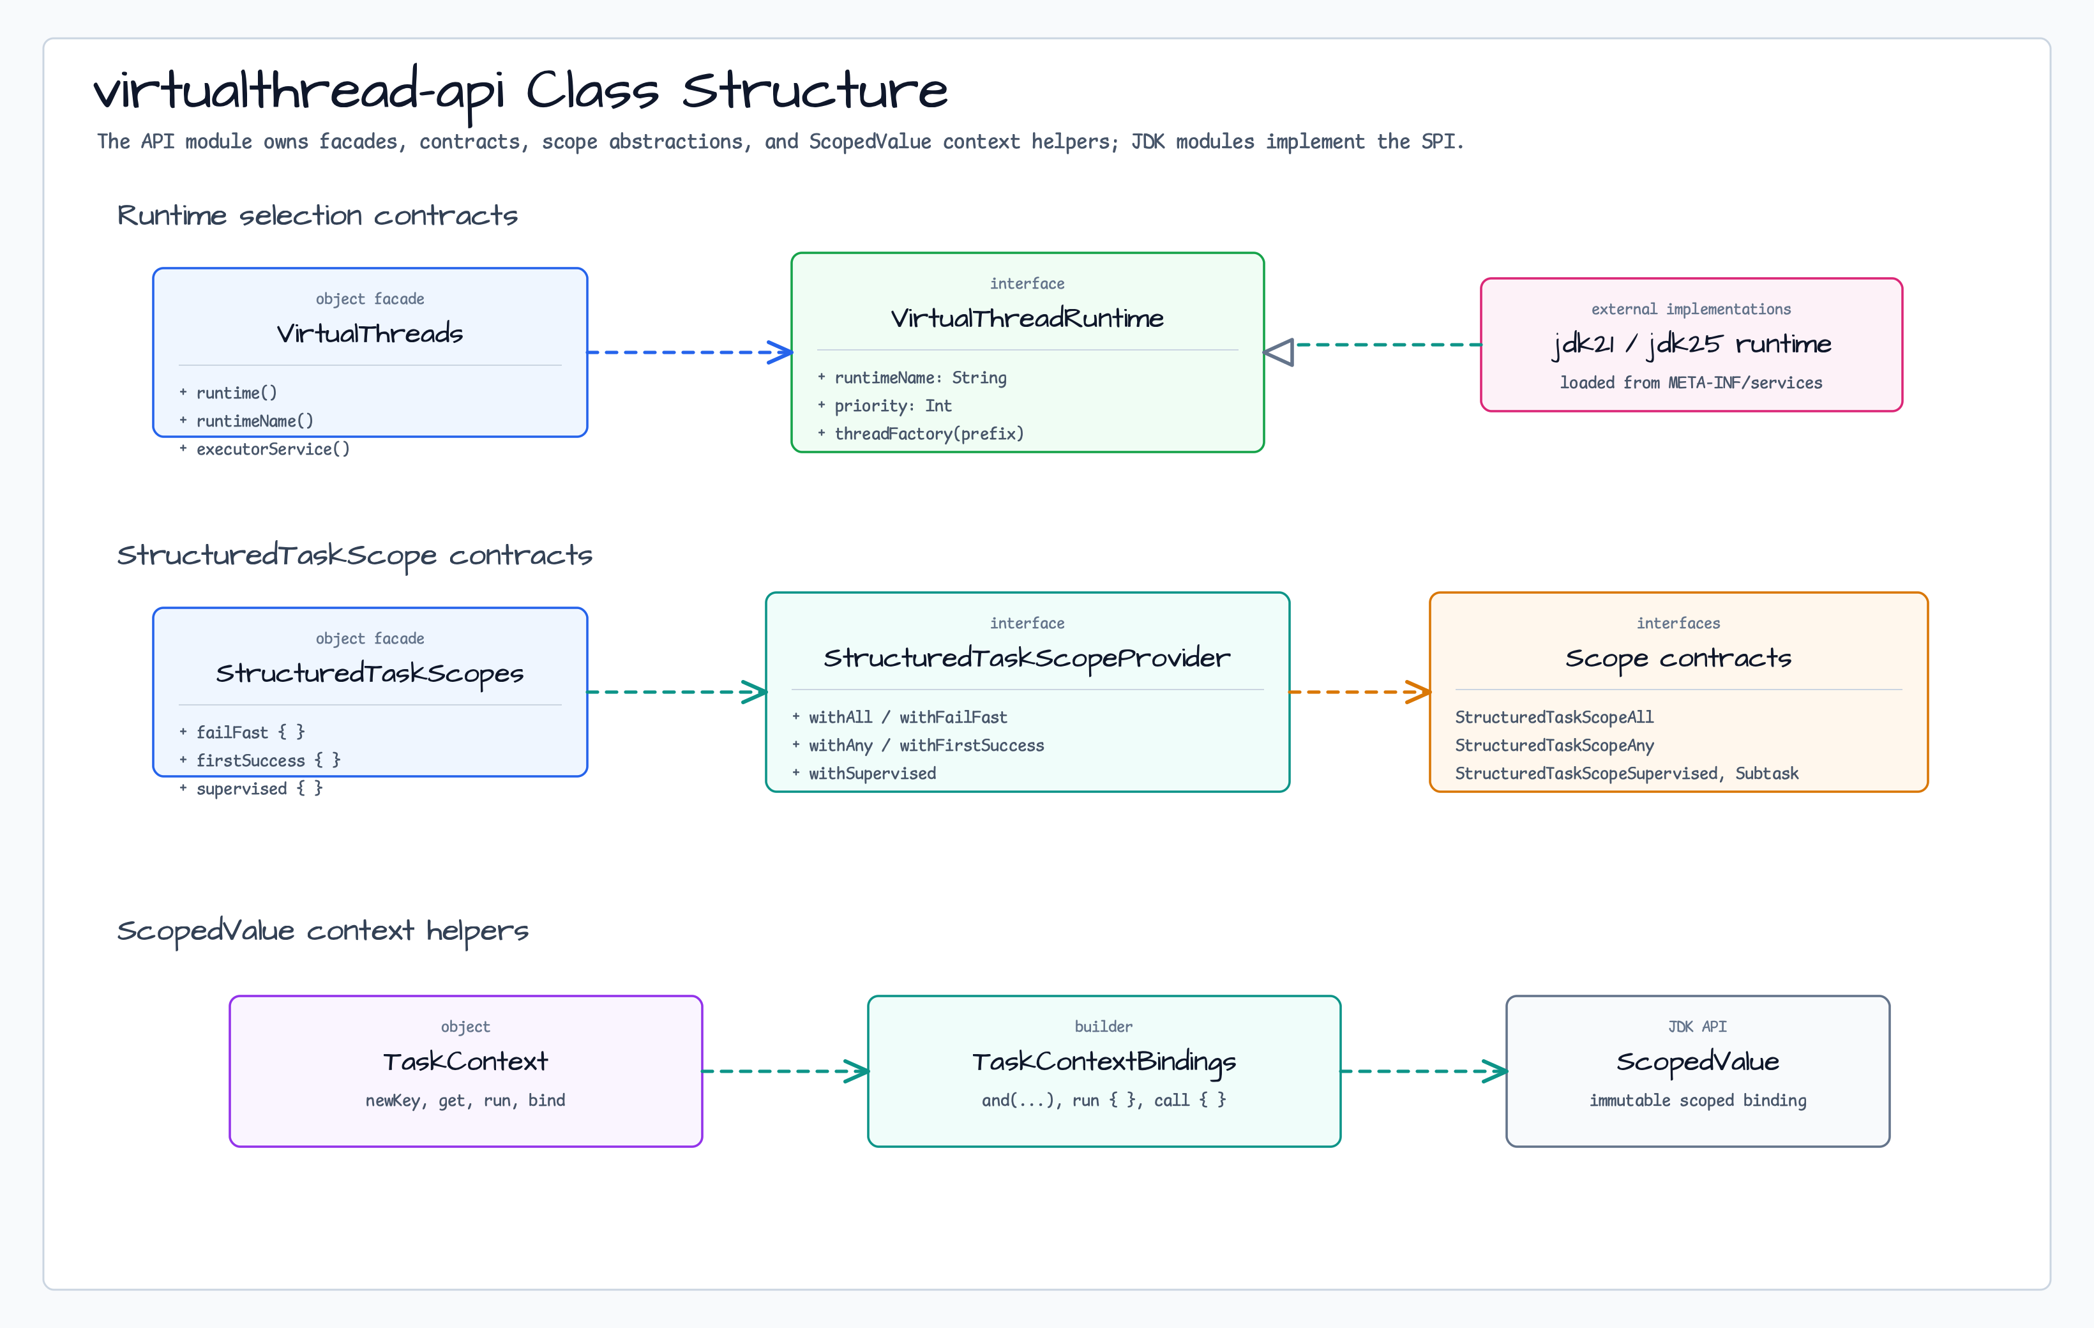Select the VirtualThreads class name
Viewport: 2094px width, 1328px height.
click(x=370, y=333)
